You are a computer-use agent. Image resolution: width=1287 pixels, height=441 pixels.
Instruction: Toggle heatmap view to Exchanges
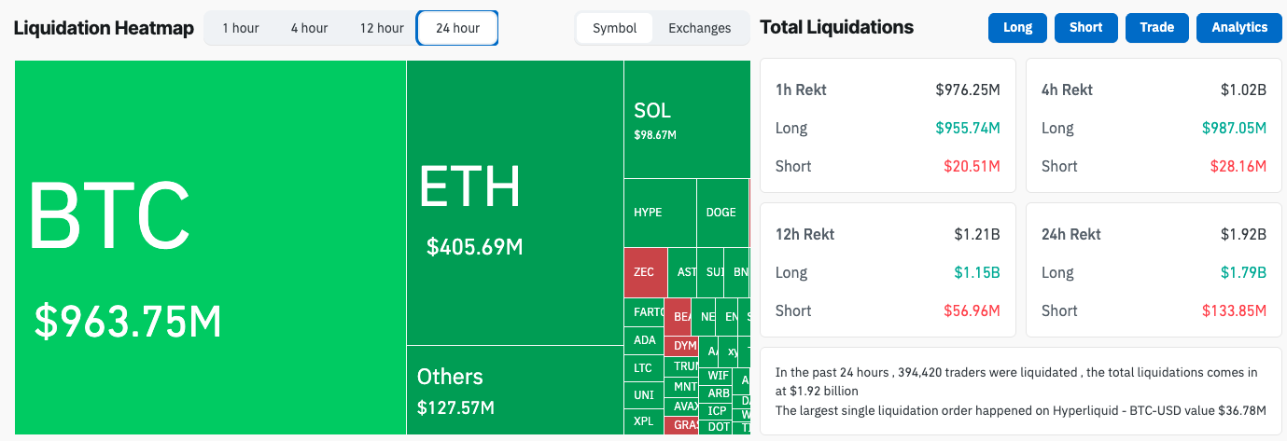tap(700, 28)
